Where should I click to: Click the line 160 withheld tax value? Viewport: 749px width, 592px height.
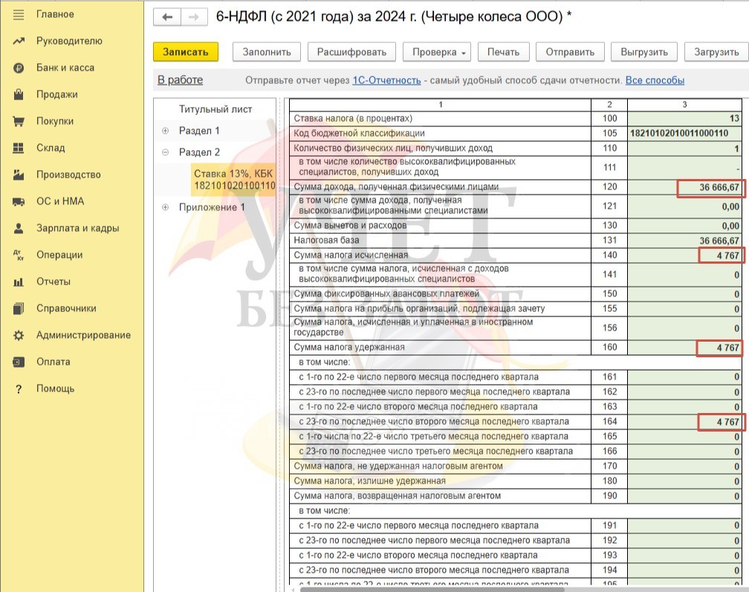coord(684,348)
